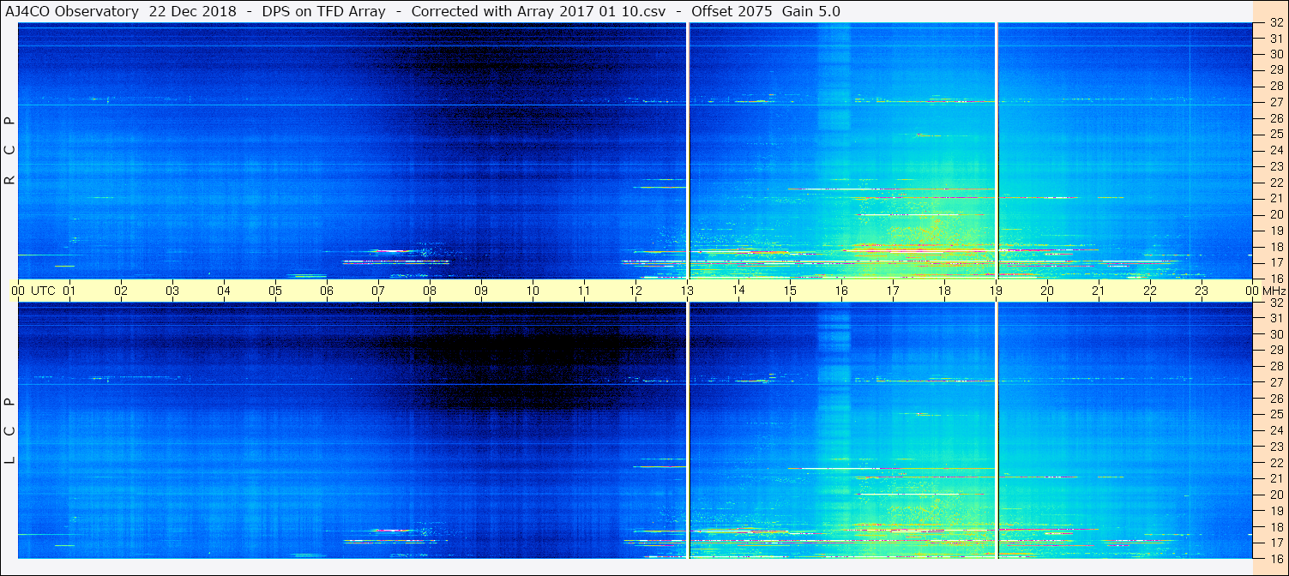Image resolution: width=1289 pixels, height=576 pixels.
Task: Select '31' MHz label in LCP panel
Action: 1276,318
